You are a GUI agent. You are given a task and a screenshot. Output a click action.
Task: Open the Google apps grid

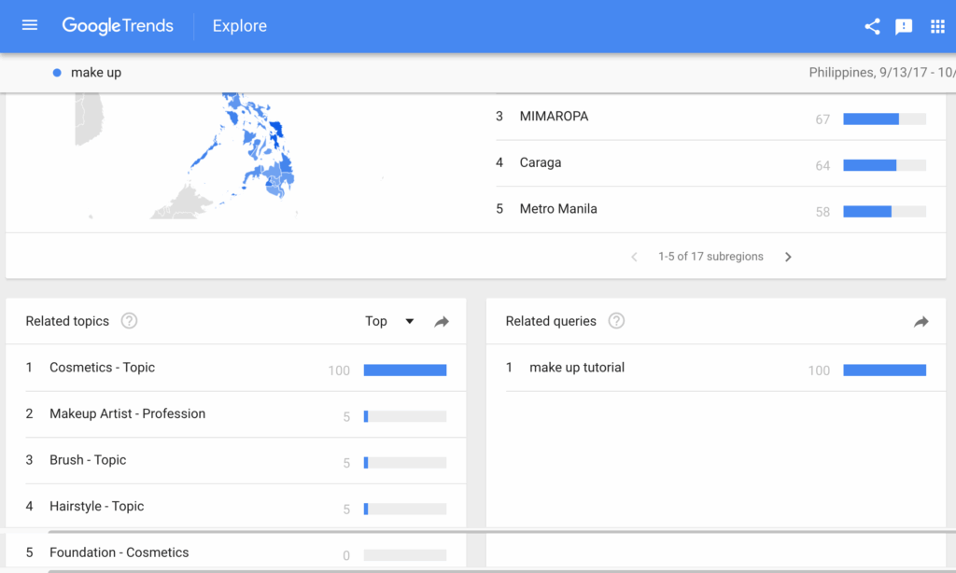click(x=937, y=26)
